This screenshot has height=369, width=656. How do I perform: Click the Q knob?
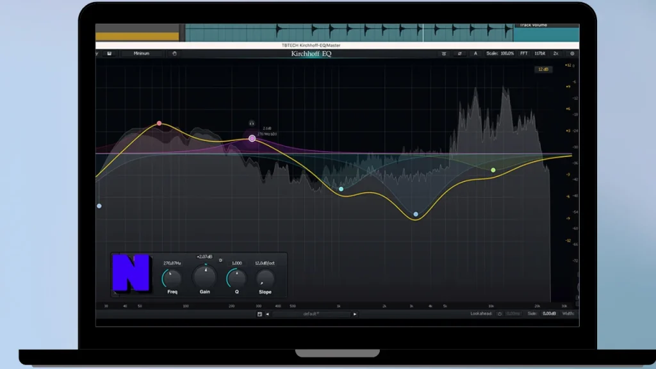(x=236, y=278)
